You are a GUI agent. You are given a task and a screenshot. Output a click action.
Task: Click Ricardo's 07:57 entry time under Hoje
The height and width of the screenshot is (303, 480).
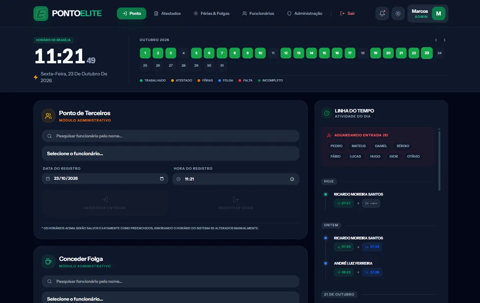pyautogui.click(x=344, y=203)
